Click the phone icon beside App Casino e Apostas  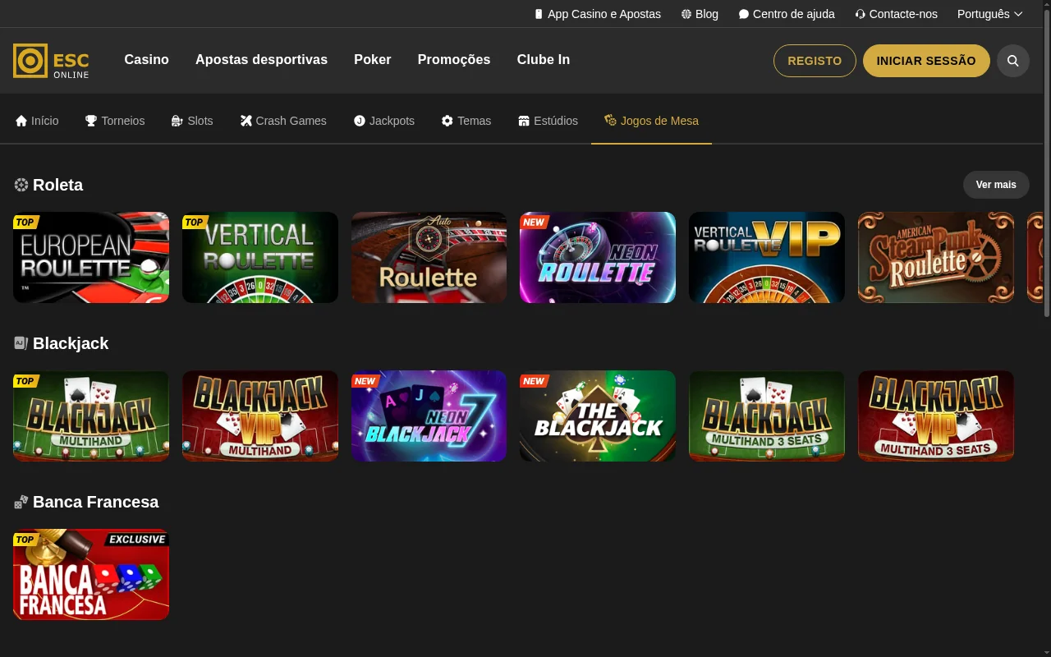(539, 14)
